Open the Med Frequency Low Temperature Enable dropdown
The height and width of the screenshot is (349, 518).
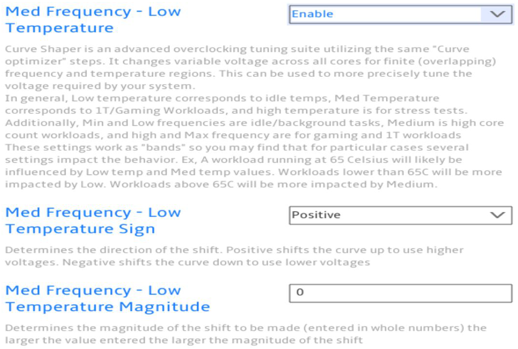tap(401, 14)
